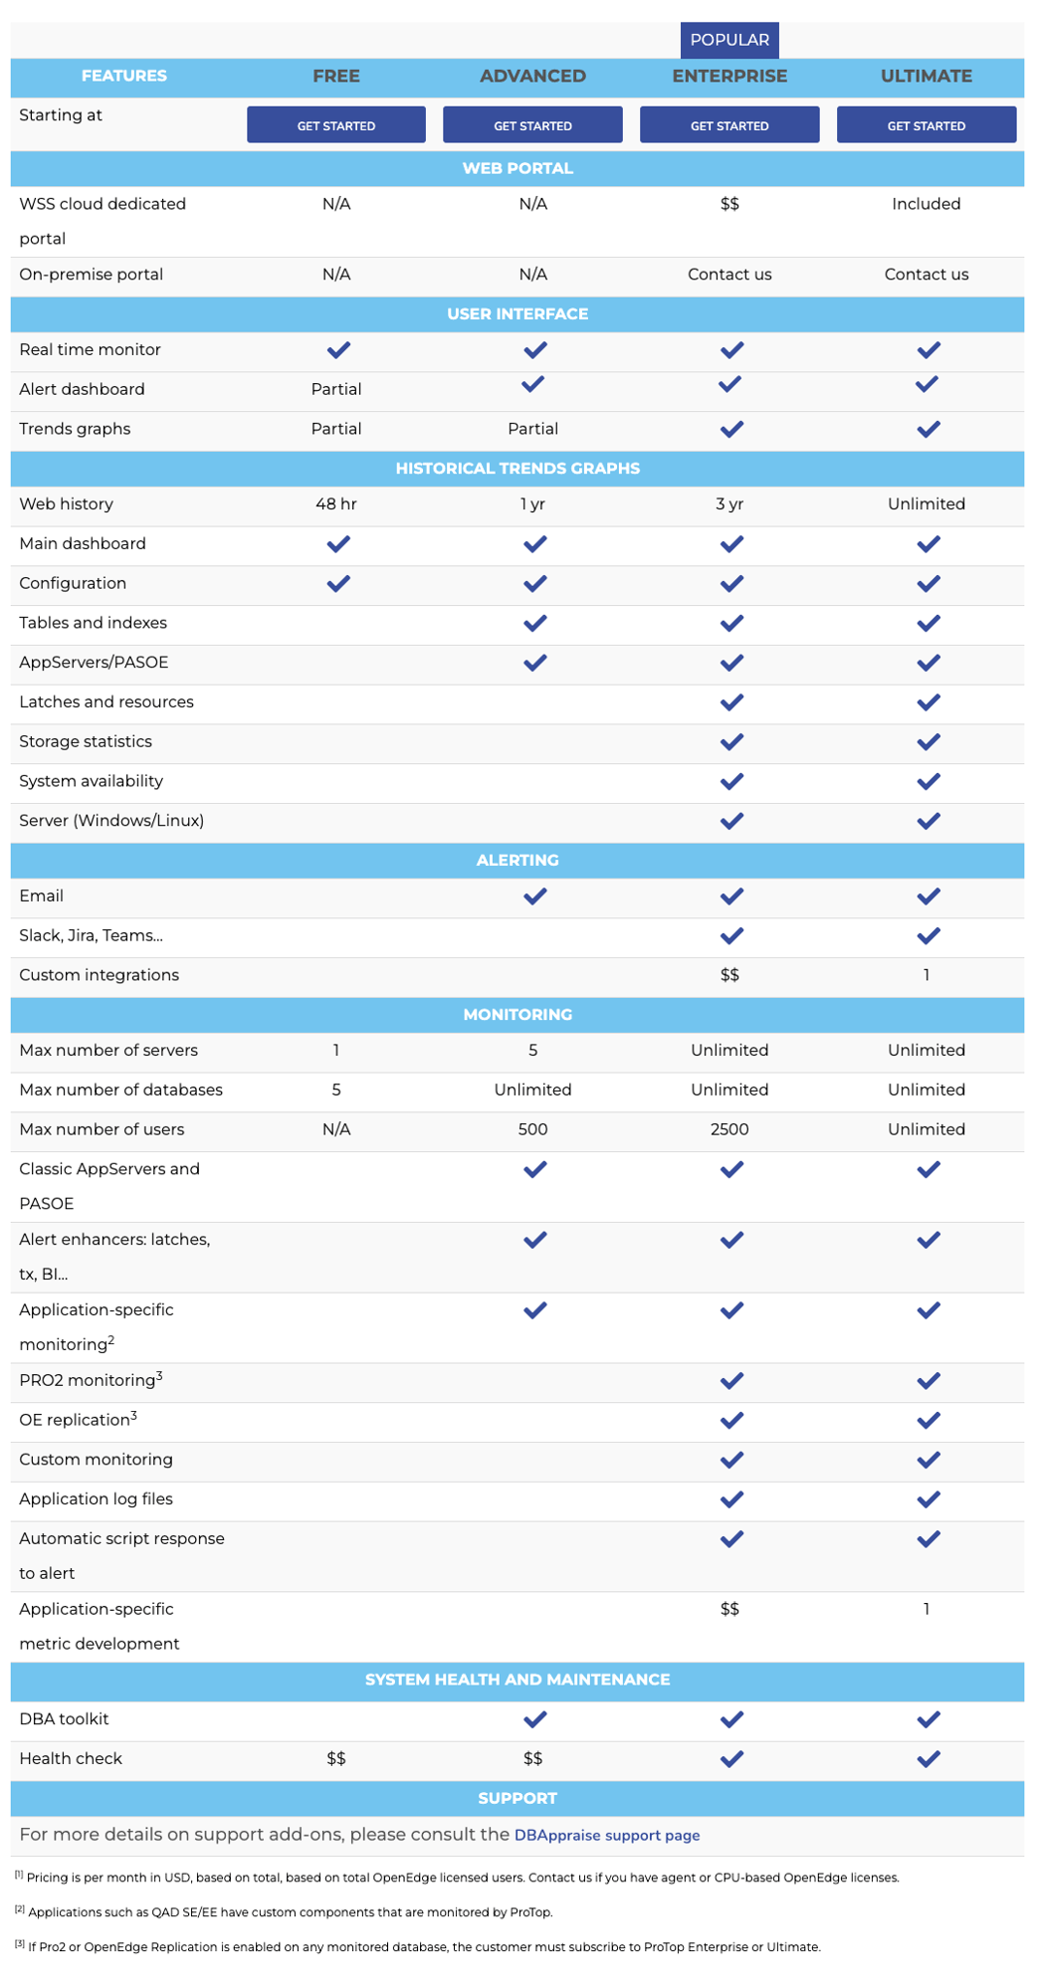Click Get Started under Enterprise plan
The image size is (1037, 1988).
click(729, 125)
